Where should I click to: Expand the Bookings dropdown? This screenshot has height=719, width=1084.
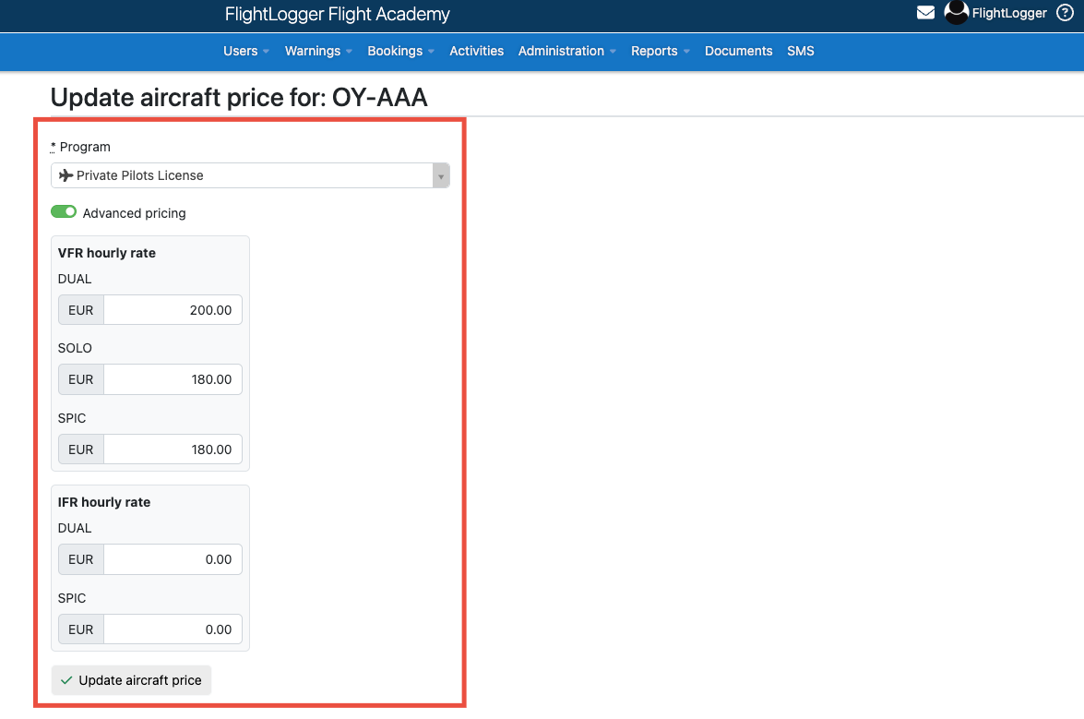(399, 52)
